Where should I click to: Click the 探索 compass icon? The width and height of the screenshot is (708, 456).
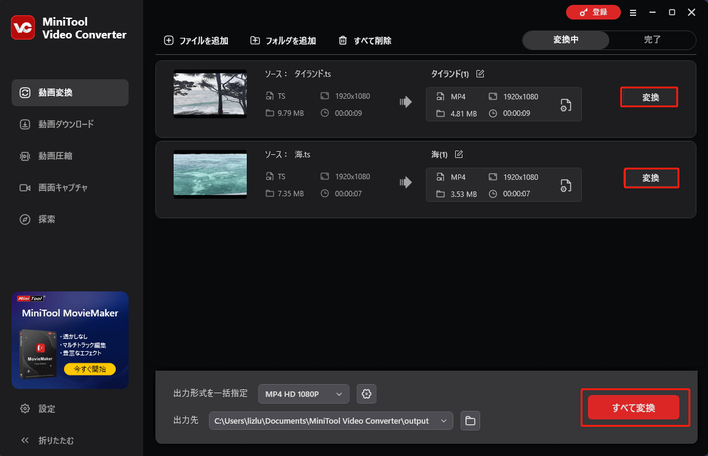click(25, 219)
